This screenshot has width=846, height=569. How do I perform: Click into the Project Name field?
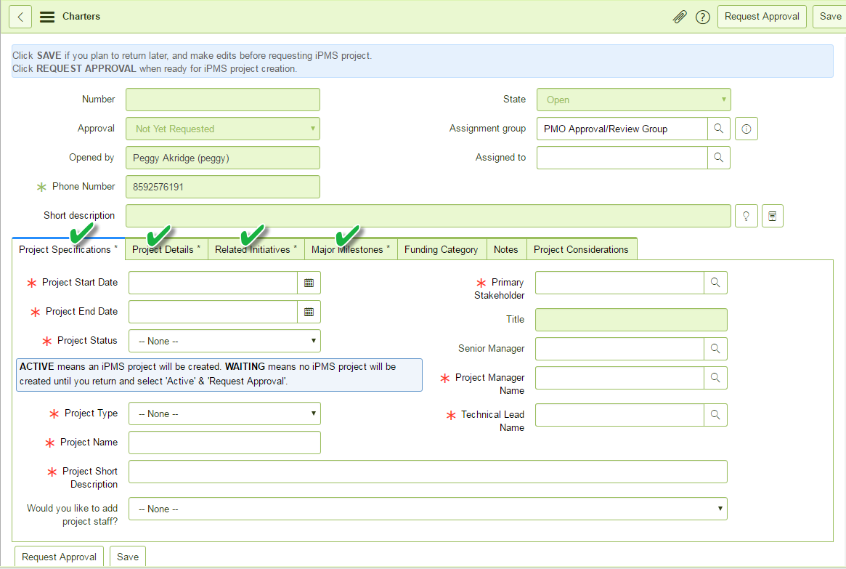point(224,442)
